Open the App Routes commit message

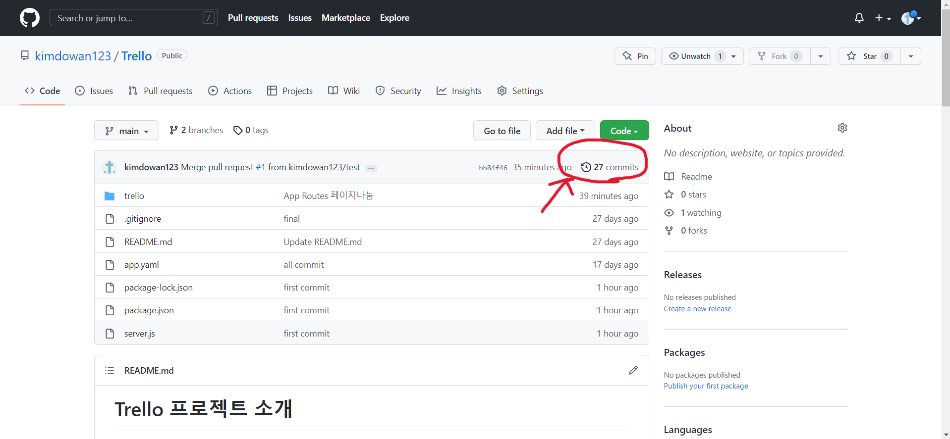point(329,196)
